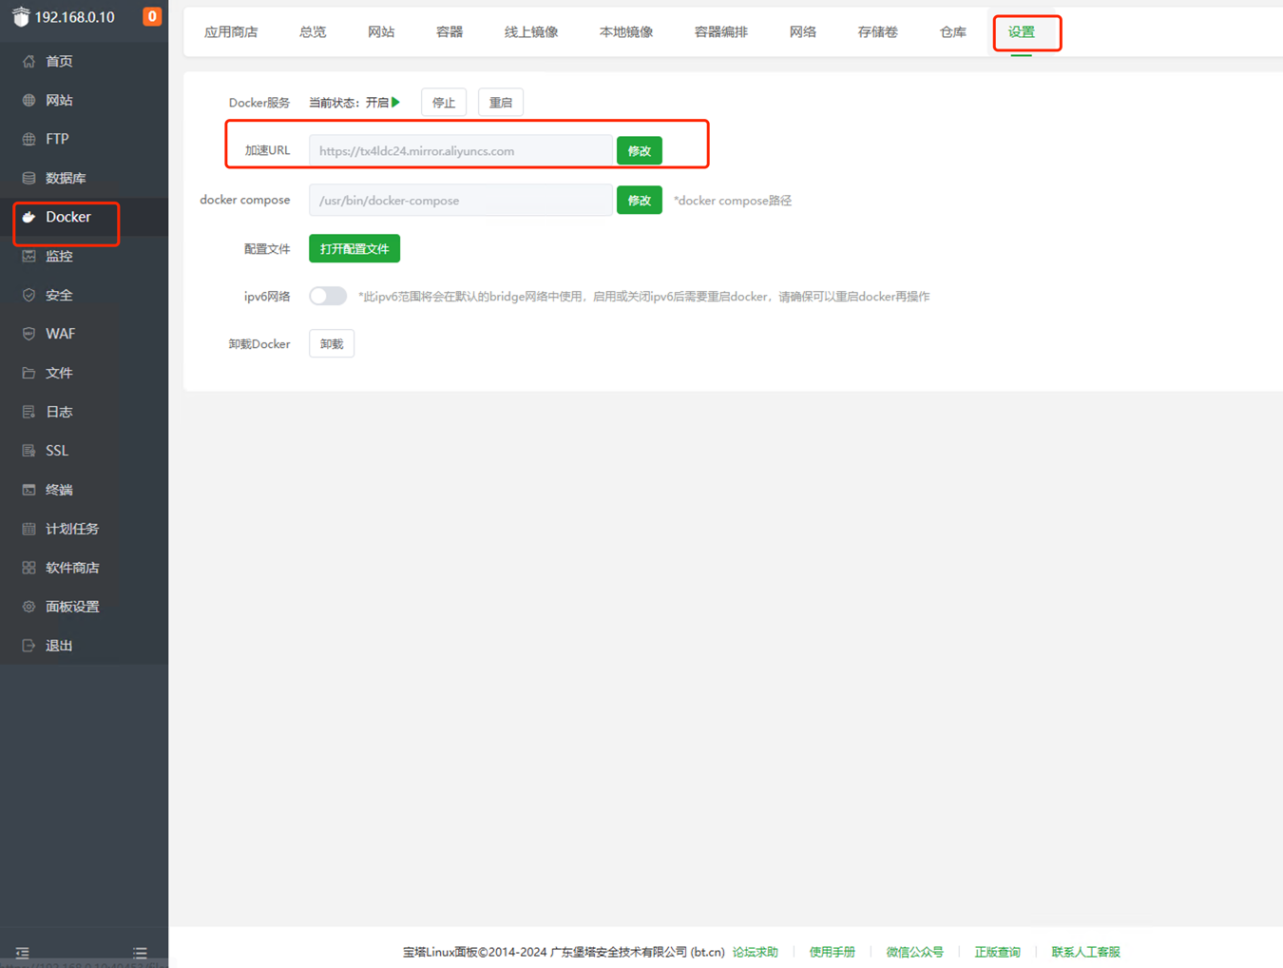1283x968 pixels.
Task: Click the home icon beside 首页
Action: point(29,62)
